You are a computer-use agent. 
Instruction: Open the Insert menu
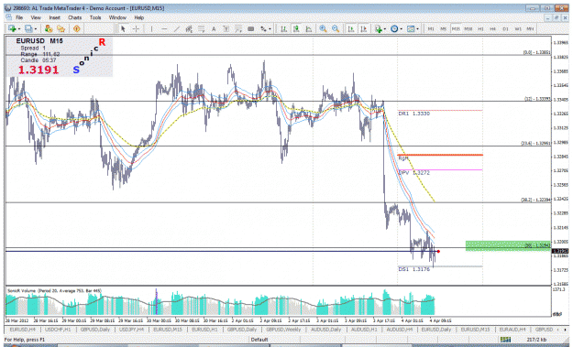coord(54,17)
